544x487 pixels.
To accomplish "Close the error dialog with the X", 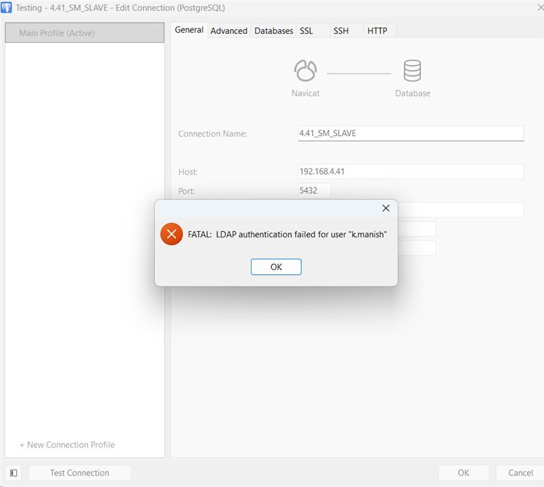I will [386, 208].
